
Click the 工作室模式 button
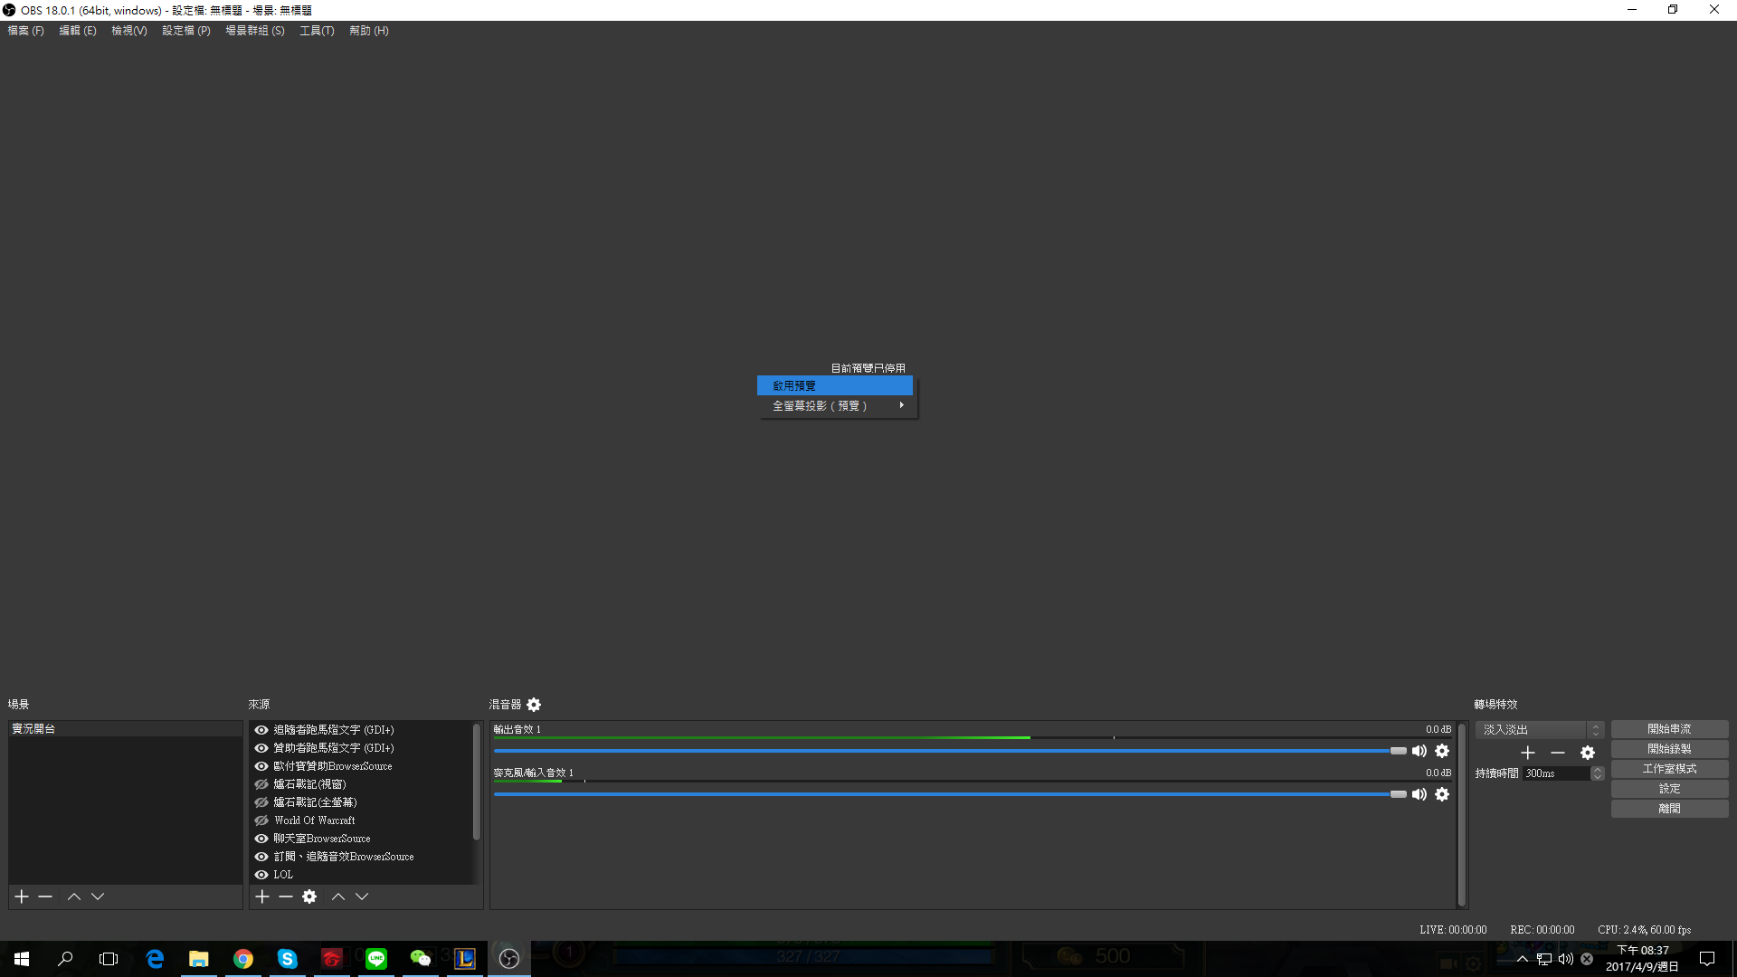(1668, 769)
